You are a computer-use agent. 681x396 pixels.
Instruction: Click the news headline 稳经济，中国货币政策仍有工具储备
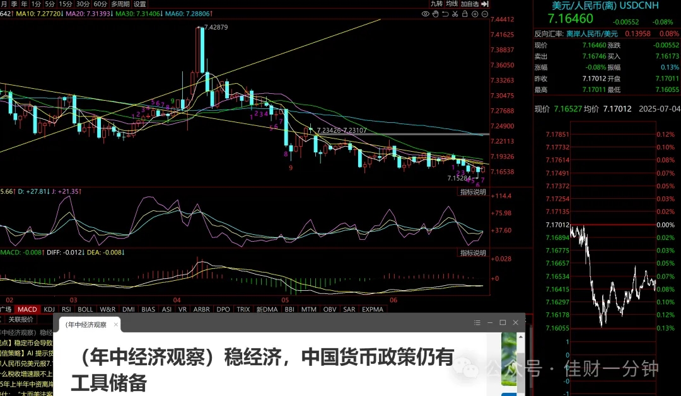click(262, 370)
